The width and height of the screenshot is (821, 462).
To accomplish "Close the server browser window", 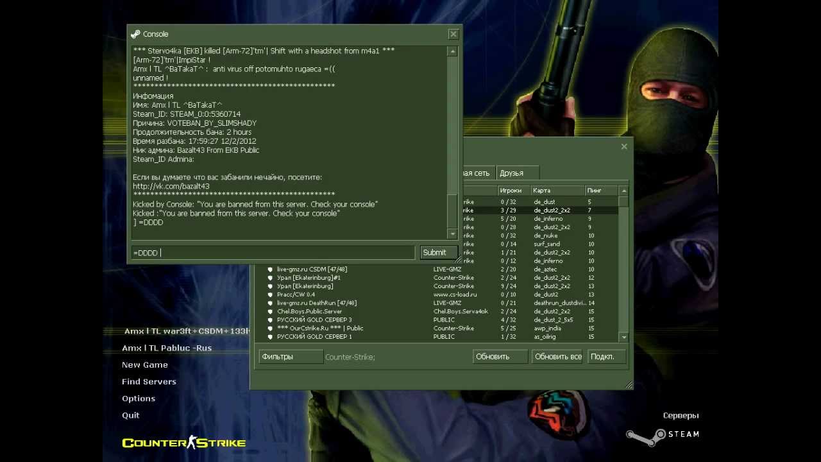I will coord(624,146).
